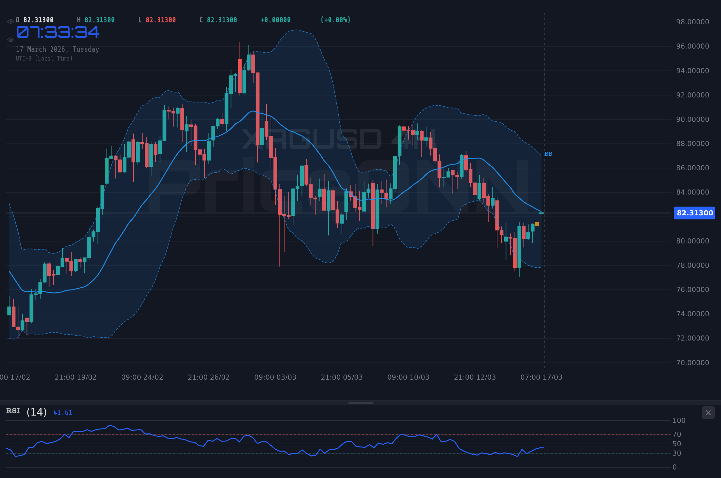Screen dimensions: 721x478
Task: Click the Open value O 82.31300
Action: click(34, 20)
